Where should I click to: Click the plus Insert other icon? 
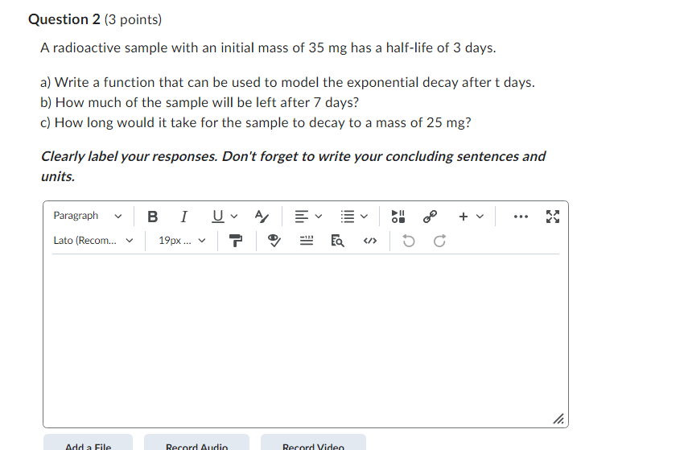click(x=464, y=217)
